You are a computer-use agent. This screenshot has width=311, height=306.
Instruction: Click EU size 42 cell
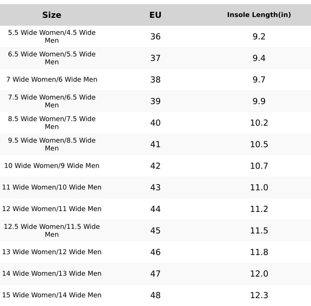pyautogui.click(x=155, y=166)
